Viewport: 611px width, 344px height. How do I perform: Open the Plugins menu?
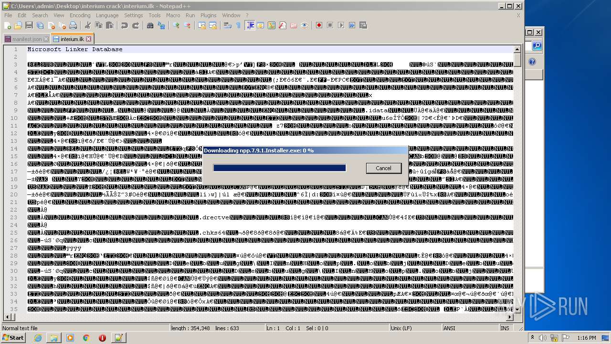(x=208, y=15)
